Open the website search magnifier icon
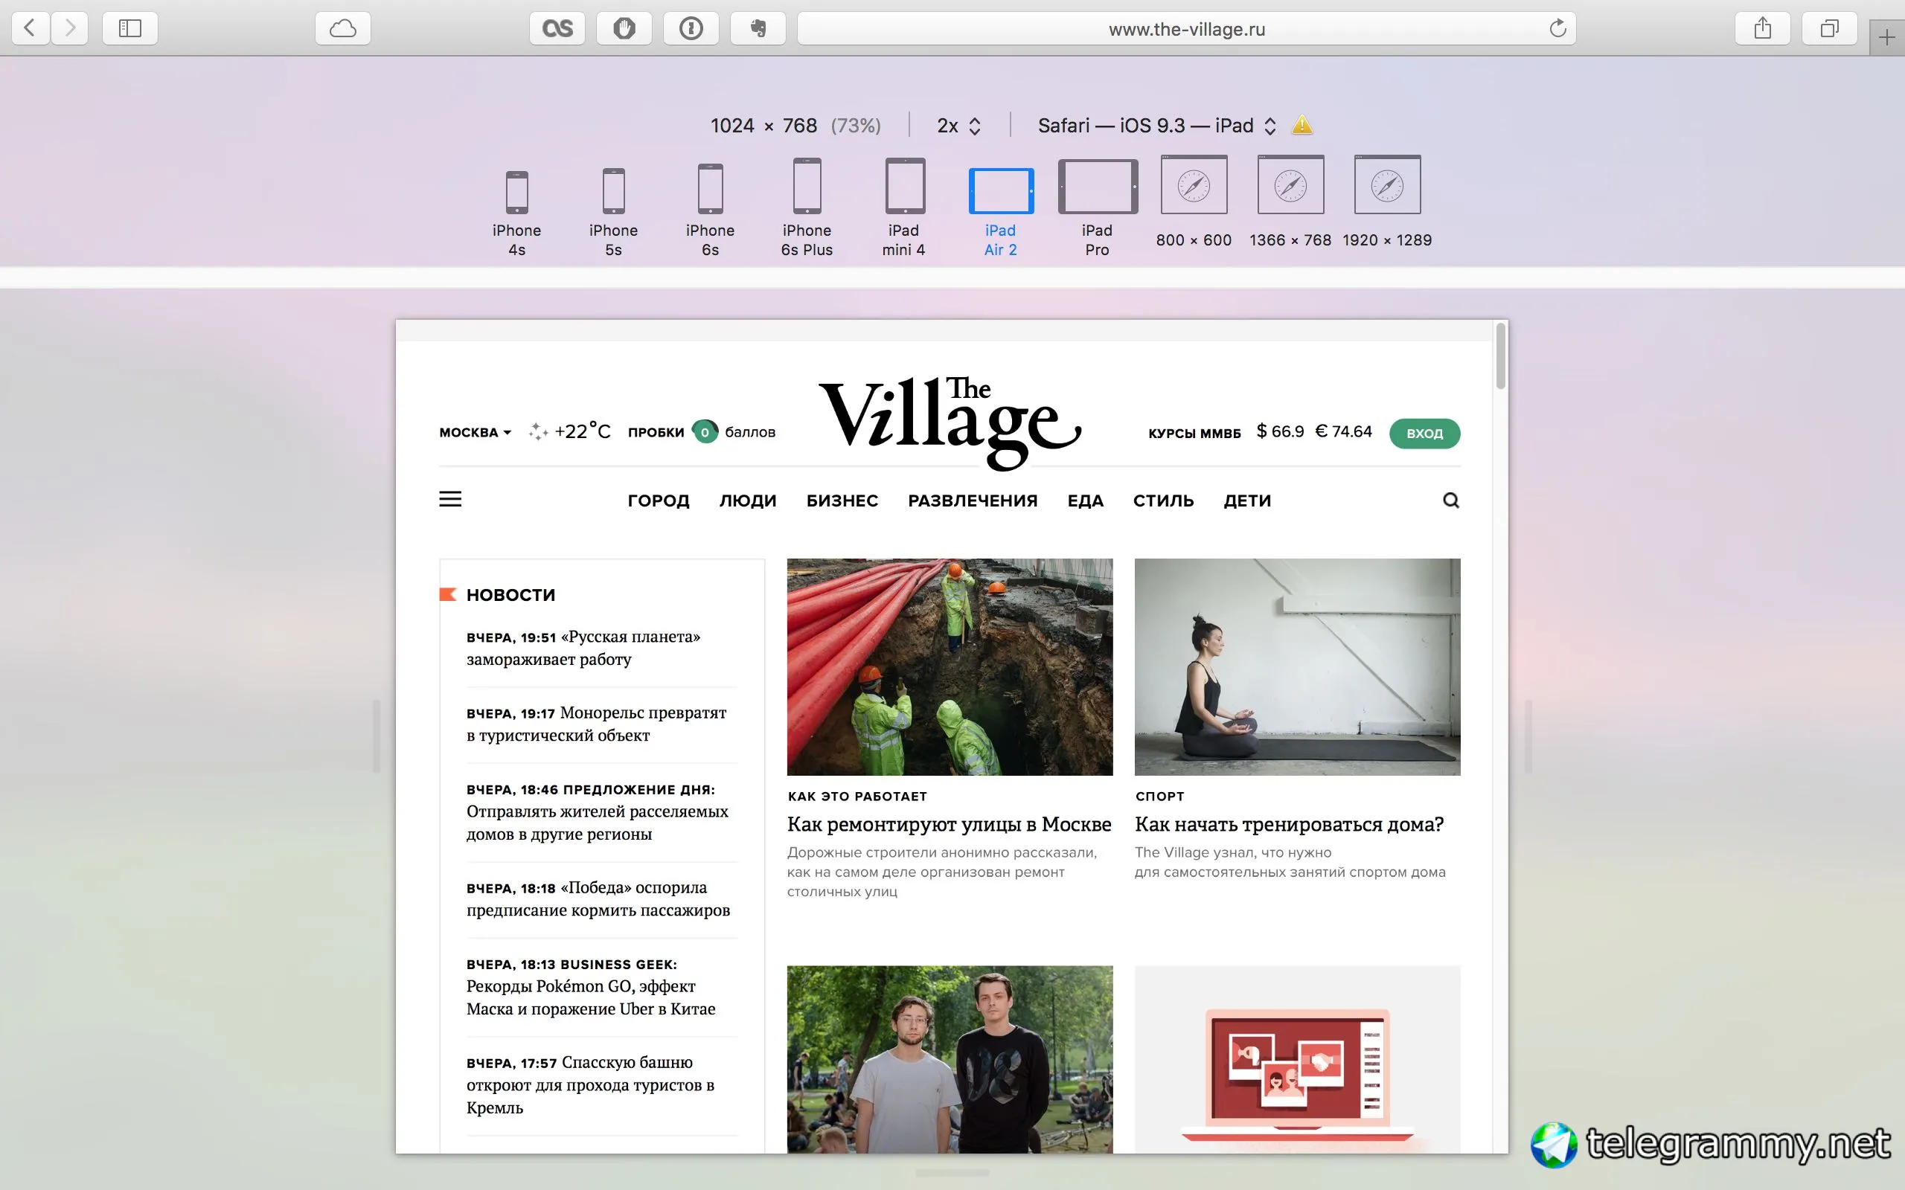1905x1190 pixels. click(x=1451, y=501)
